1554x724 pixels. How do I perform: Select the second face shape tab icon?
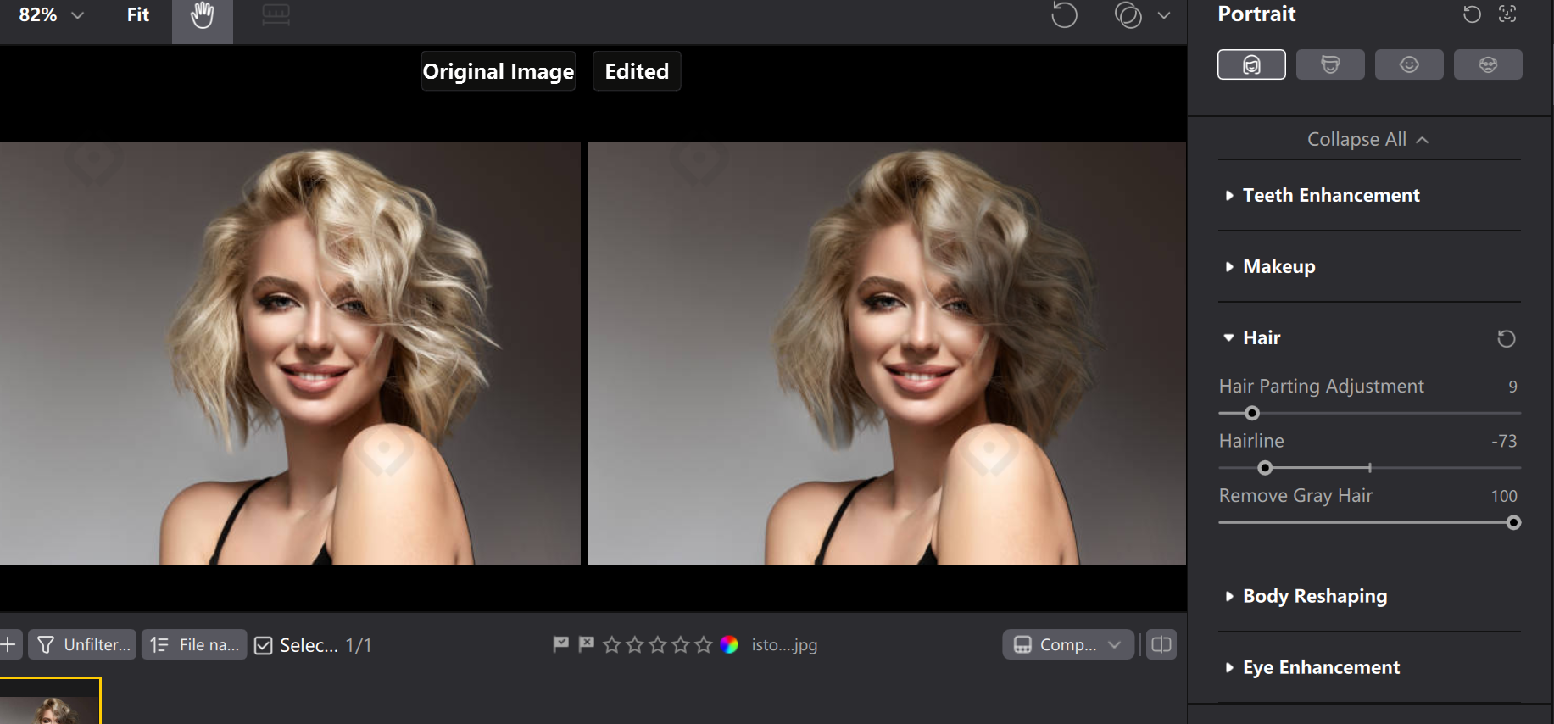(x=1330, y=64)
